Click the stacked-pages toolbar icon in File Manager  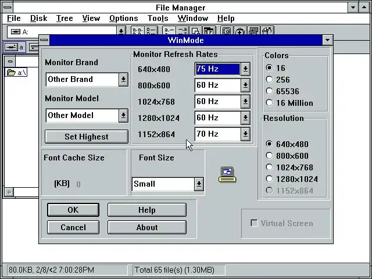(253, 30)
